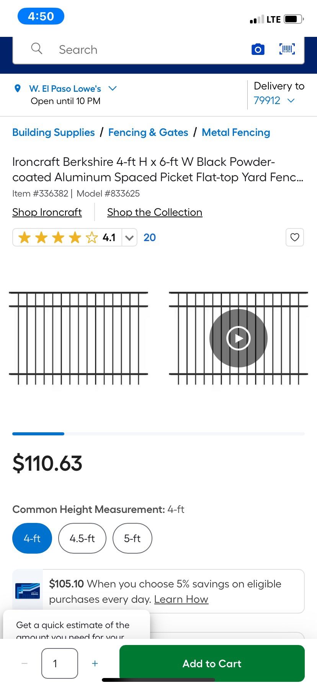
Task: Open the delivery ZIP 79912 dropdown
Action: point(291,101)
